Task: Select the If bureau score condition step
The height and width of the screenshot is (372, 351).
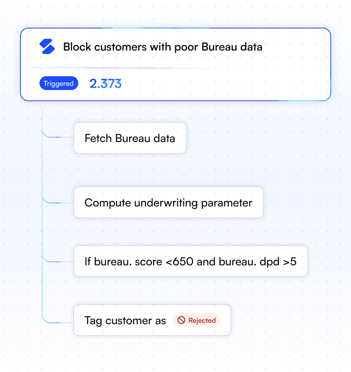Action: coord(190,261)
